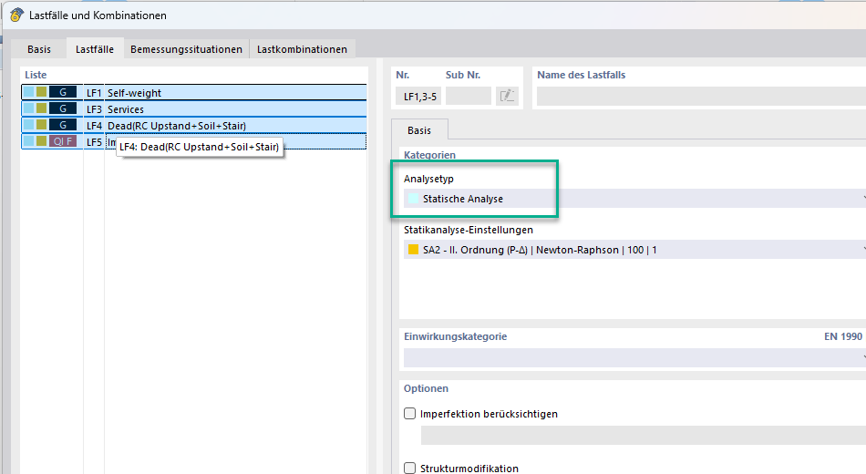Click the Sub Nr. input field
The height and width of the screenshot is (474, 866).
(x=468, y=96)
